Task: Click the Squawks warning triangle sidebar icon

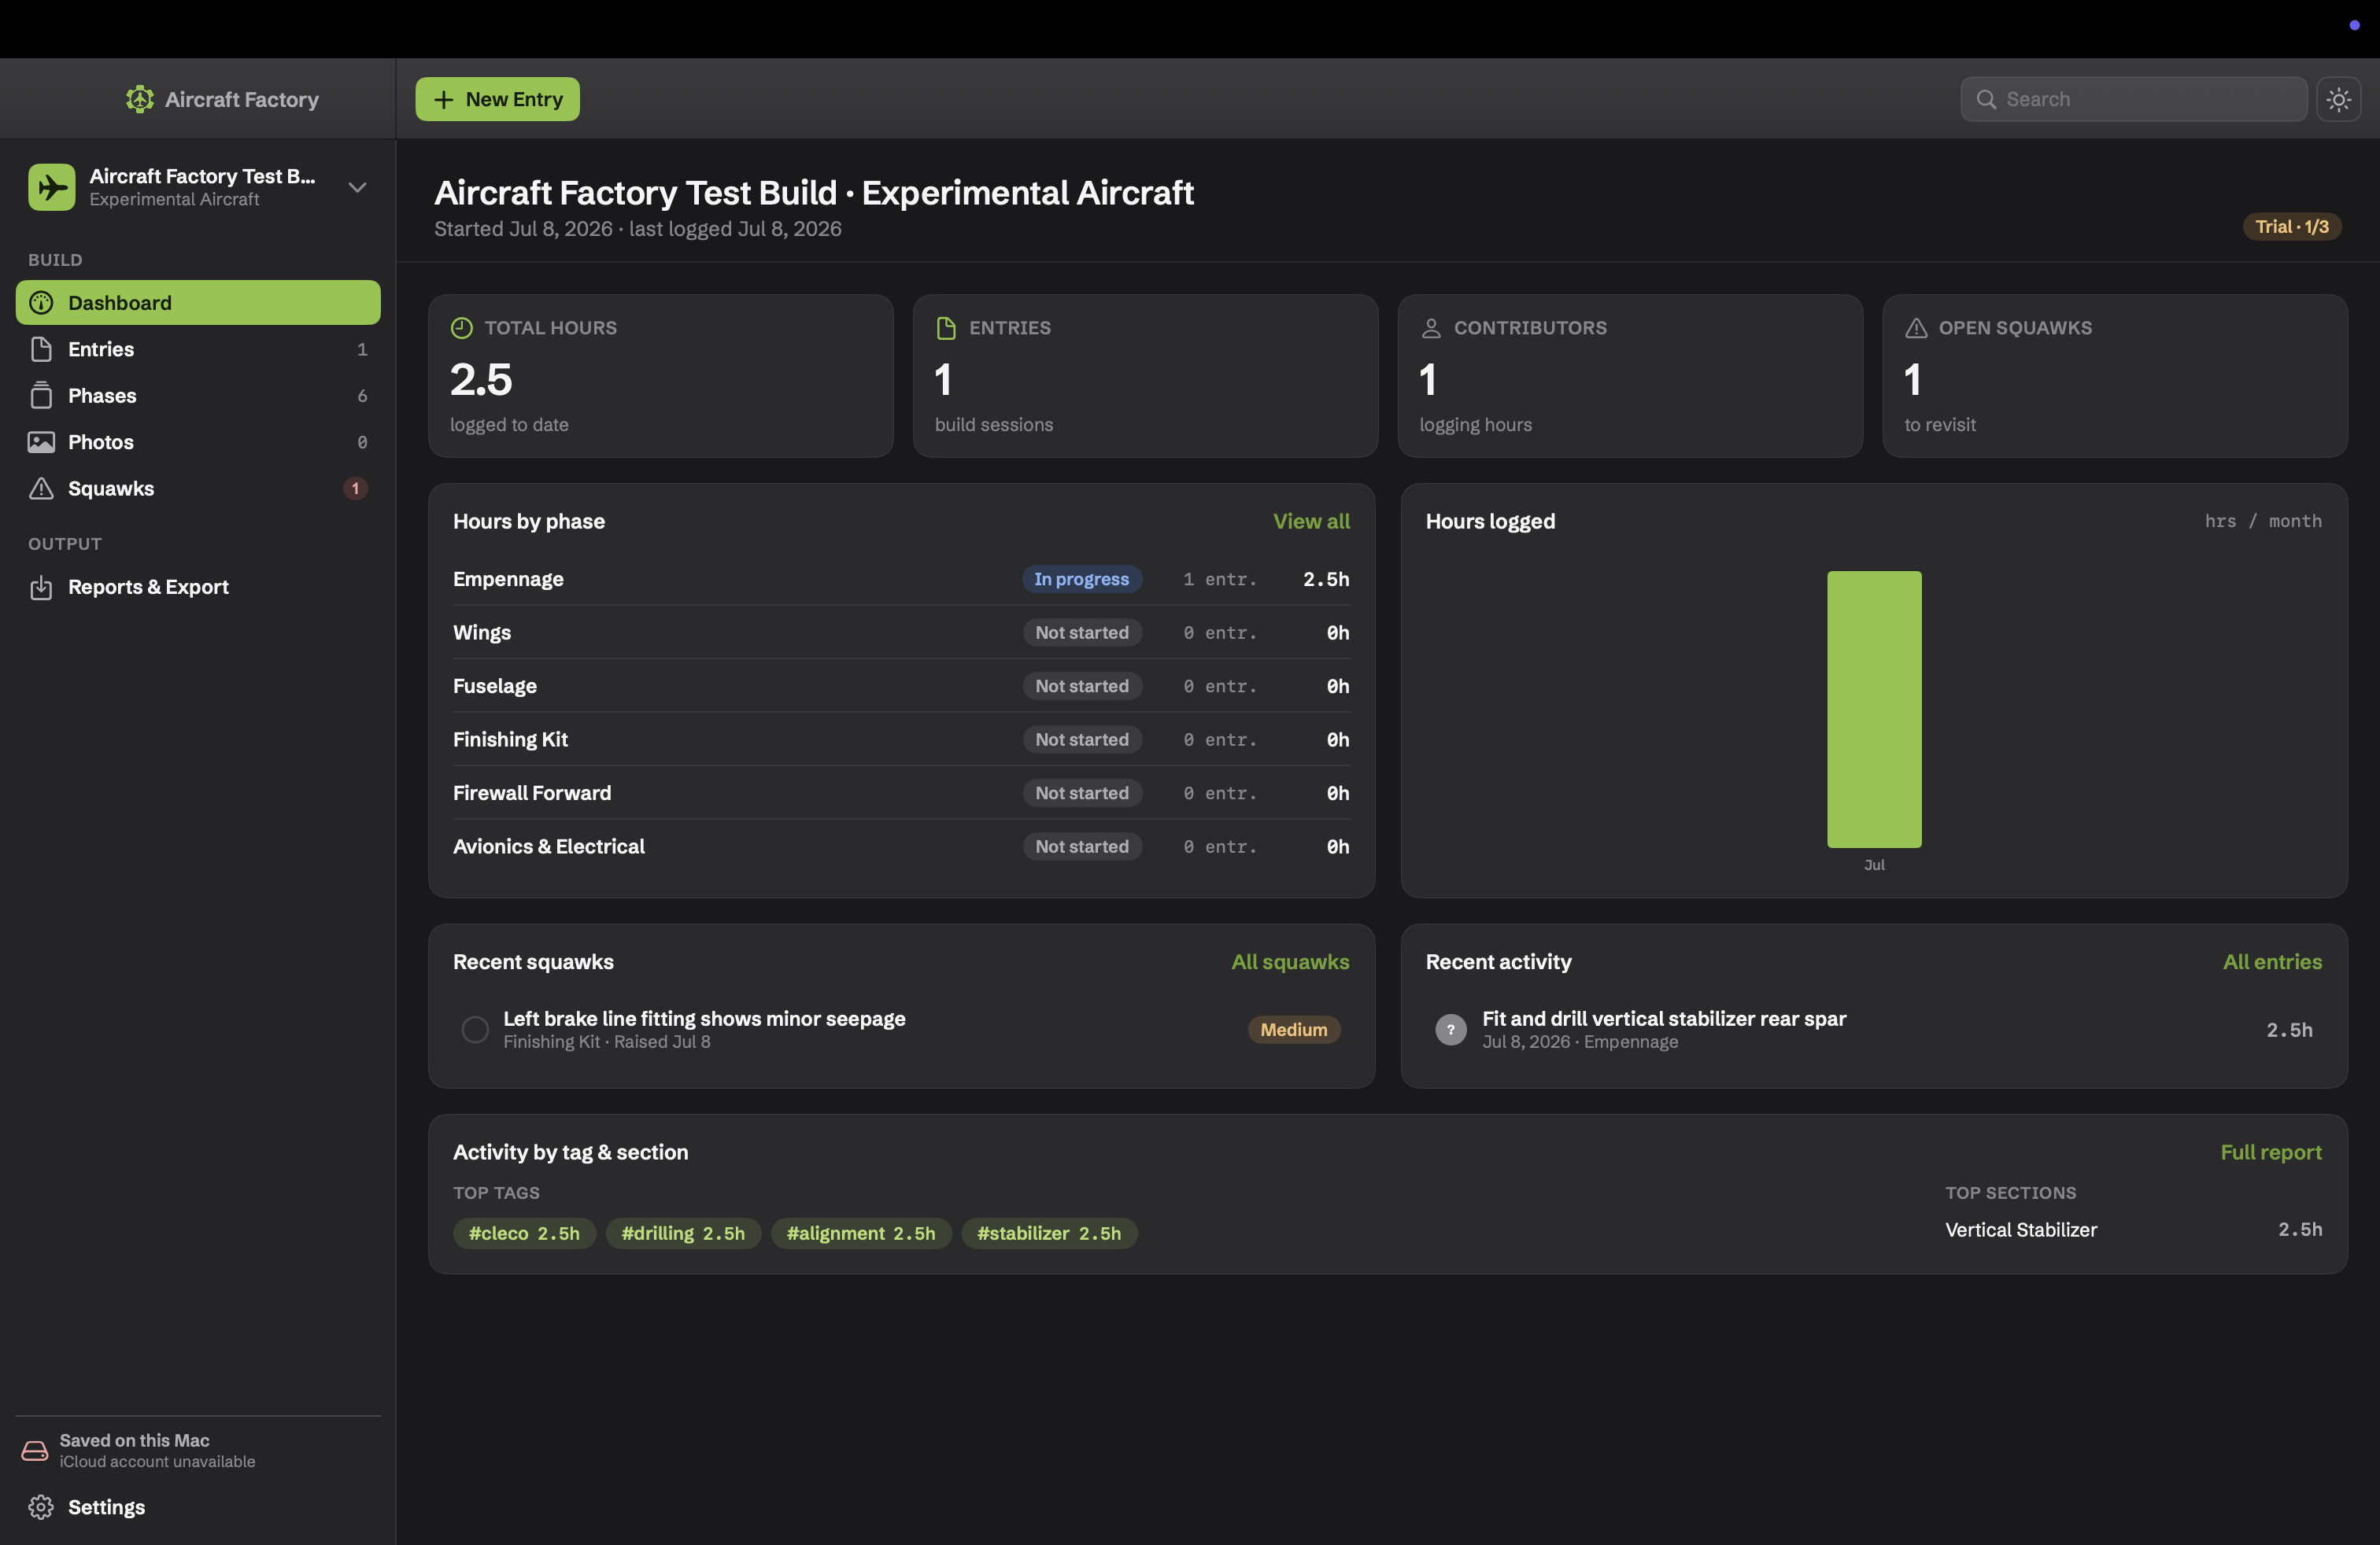Action: coord(41,489)
